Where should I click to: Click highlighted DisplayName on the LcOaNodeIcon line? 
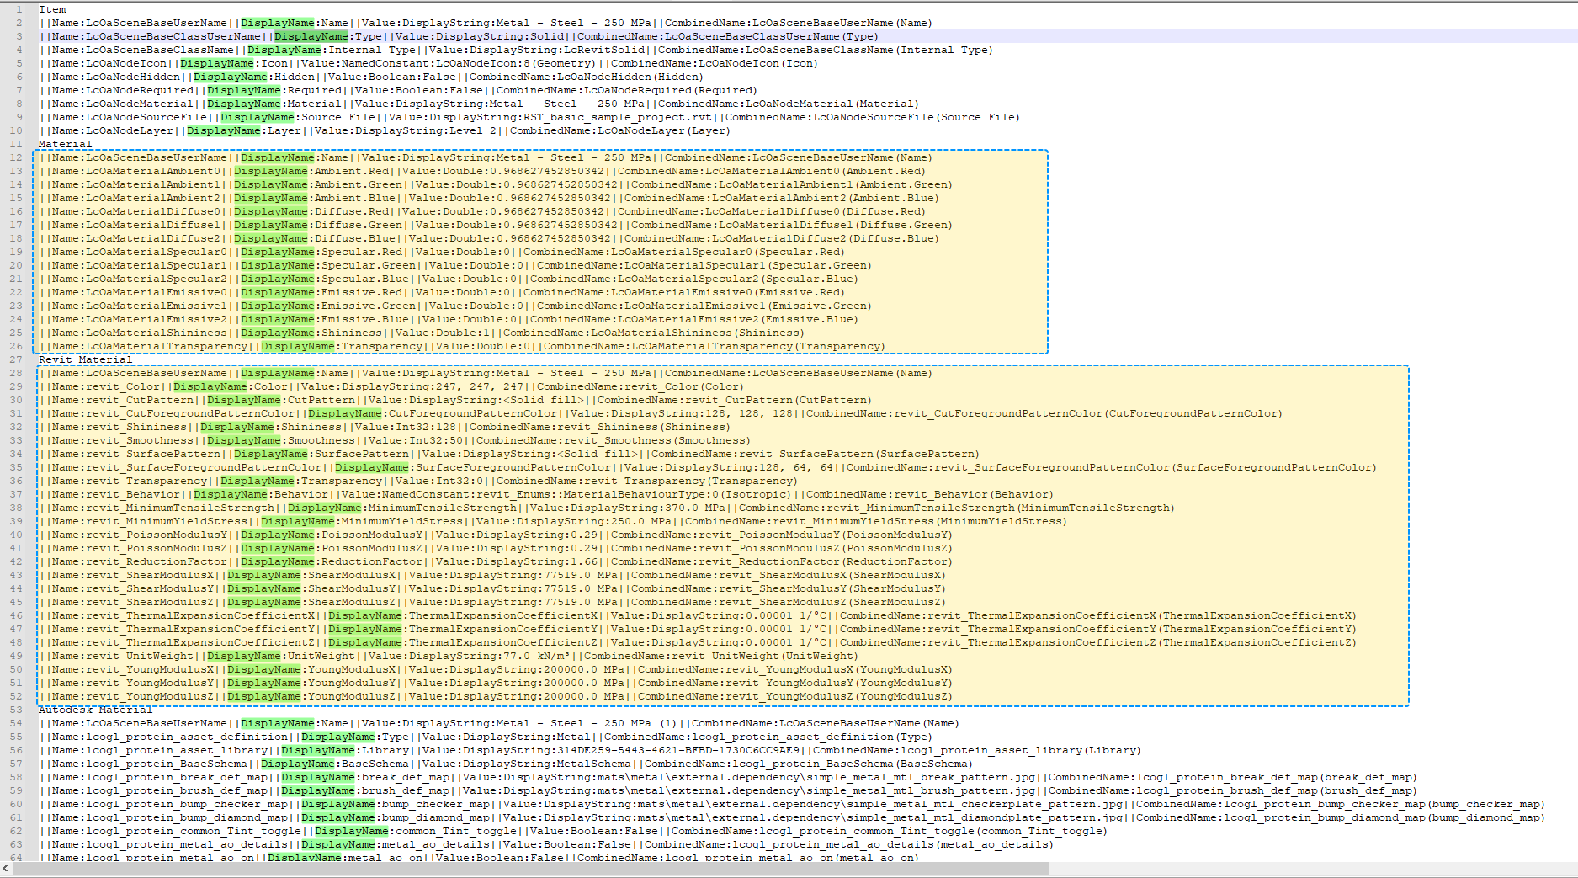pyautogui.click(x=216, y=63)
